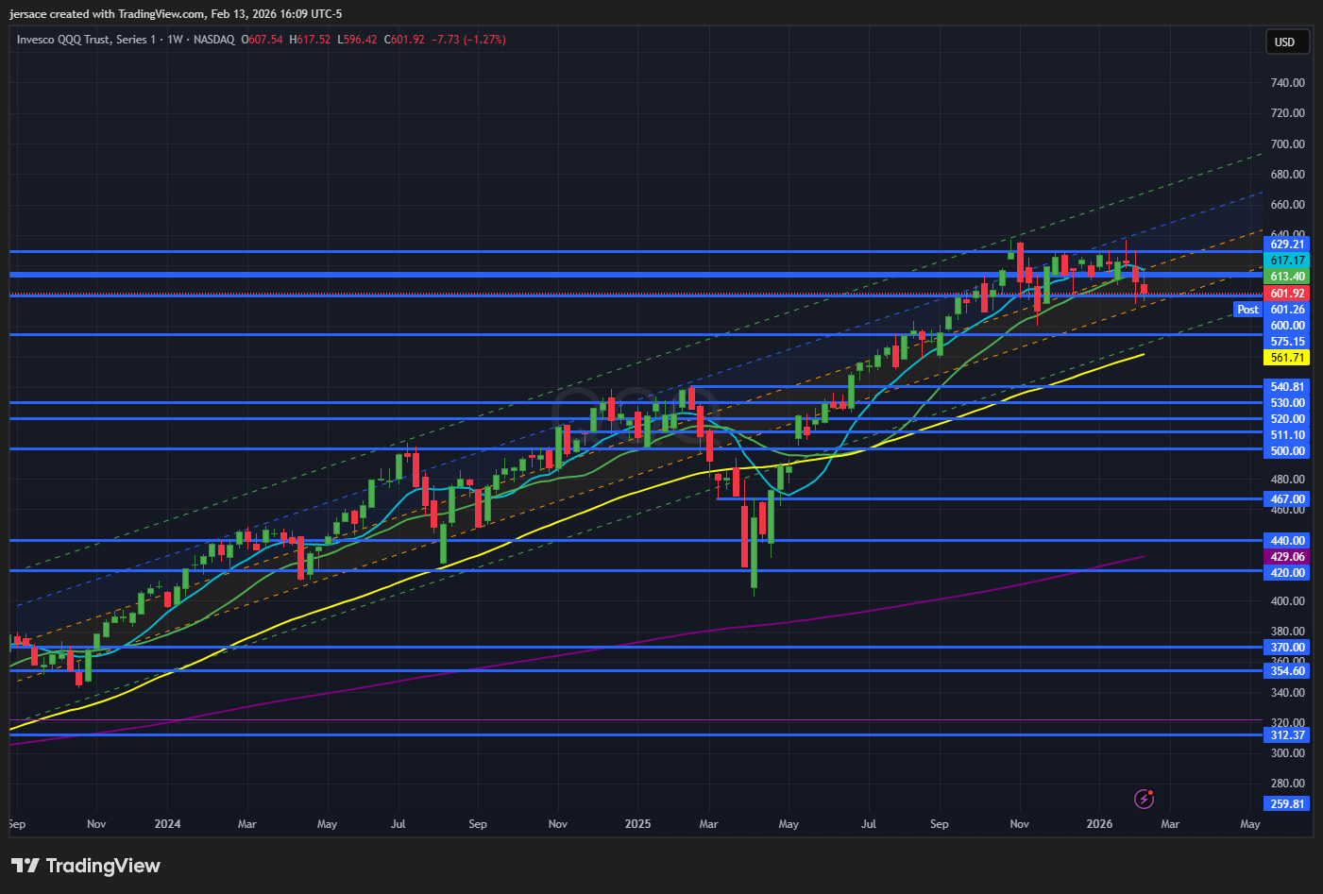1323x894 pixels.
Task: Click the high value H617.52
Action: coord(310,40)
